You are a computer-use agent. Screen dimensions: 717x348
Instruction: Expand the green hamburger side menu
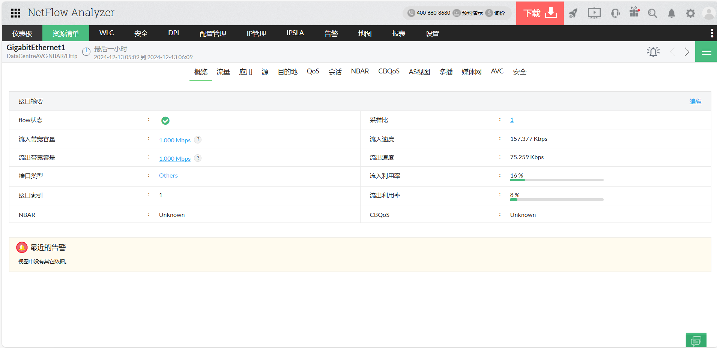pyautogui.click(x=706, y=52)
